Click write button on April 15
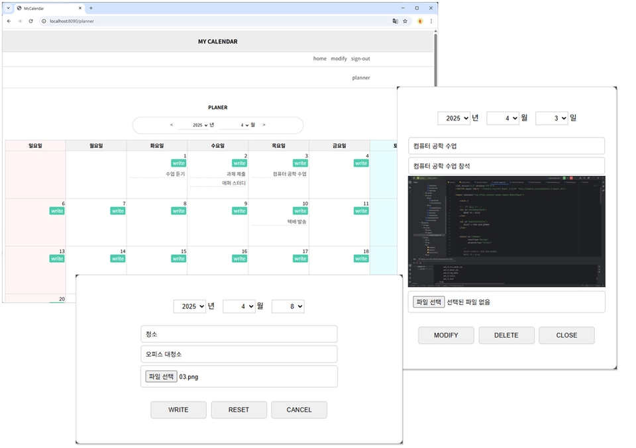636x448 pixels. tap(178, 259)
